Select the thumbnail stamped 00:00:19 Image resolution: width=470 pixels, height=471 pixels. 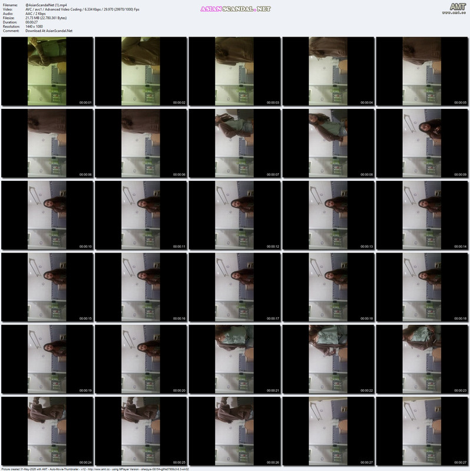pos(47,359)
